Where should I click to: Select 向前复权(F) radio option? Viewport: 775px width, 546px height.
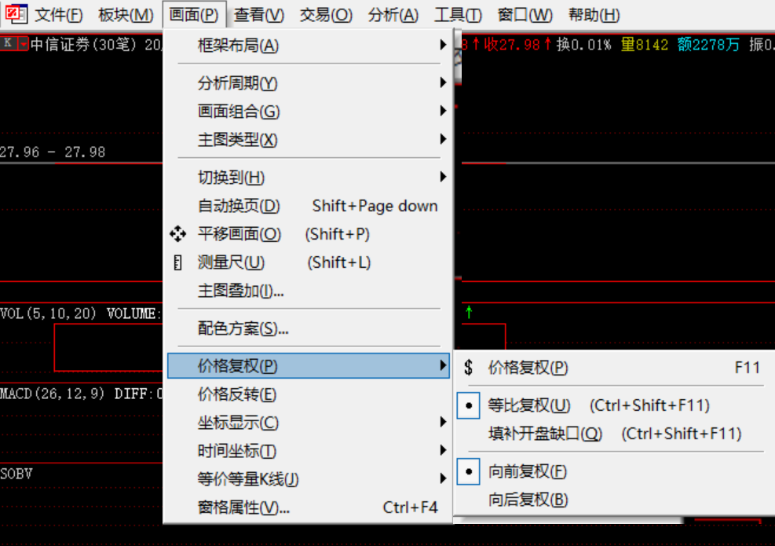coord(613,471)
